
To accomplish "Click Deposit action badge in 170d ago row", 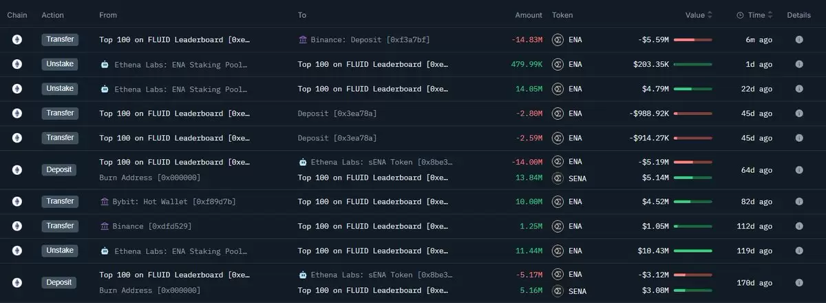I will 59,282.
